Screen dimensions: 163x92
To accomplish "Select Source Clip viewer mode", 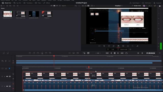I will [83, 6].
